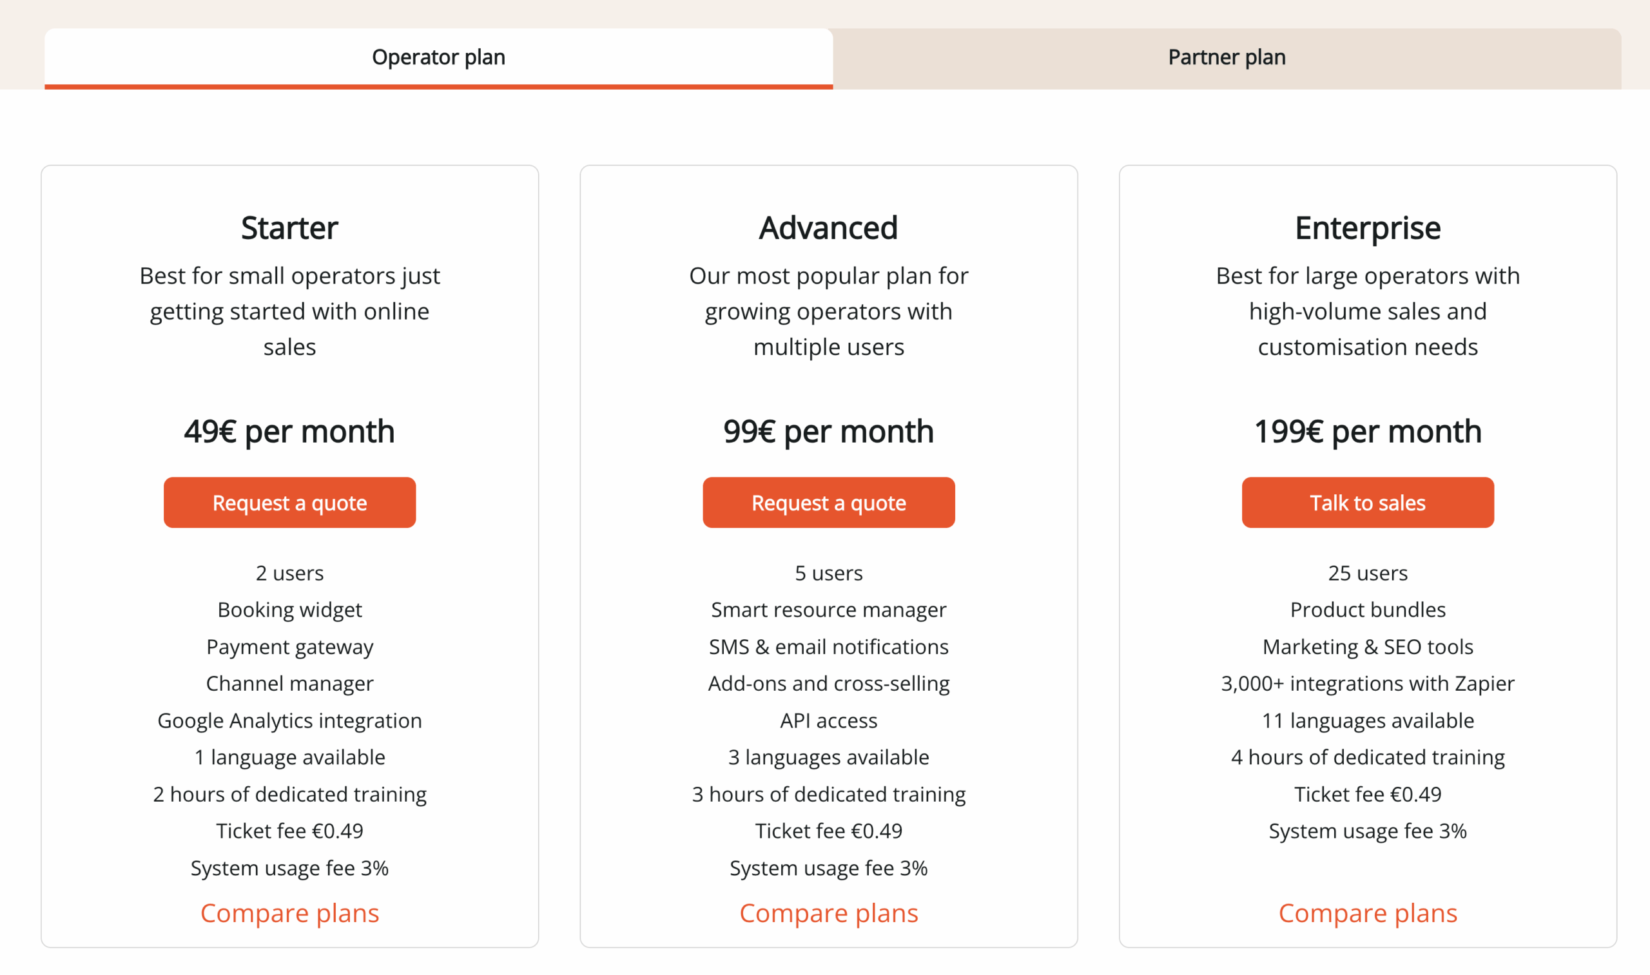This screenshot has height=975, width=1650.
Task: Open Compare plans under the Starter card
Action: click(290, 912)
